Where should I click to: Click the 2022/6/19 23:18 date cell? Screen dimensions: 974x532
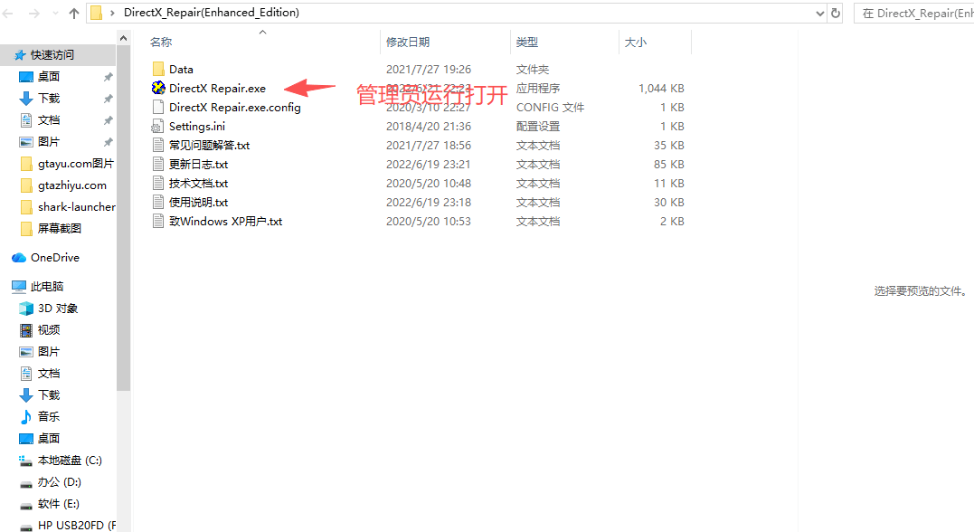pyautogui.click(x=429, y=202)
